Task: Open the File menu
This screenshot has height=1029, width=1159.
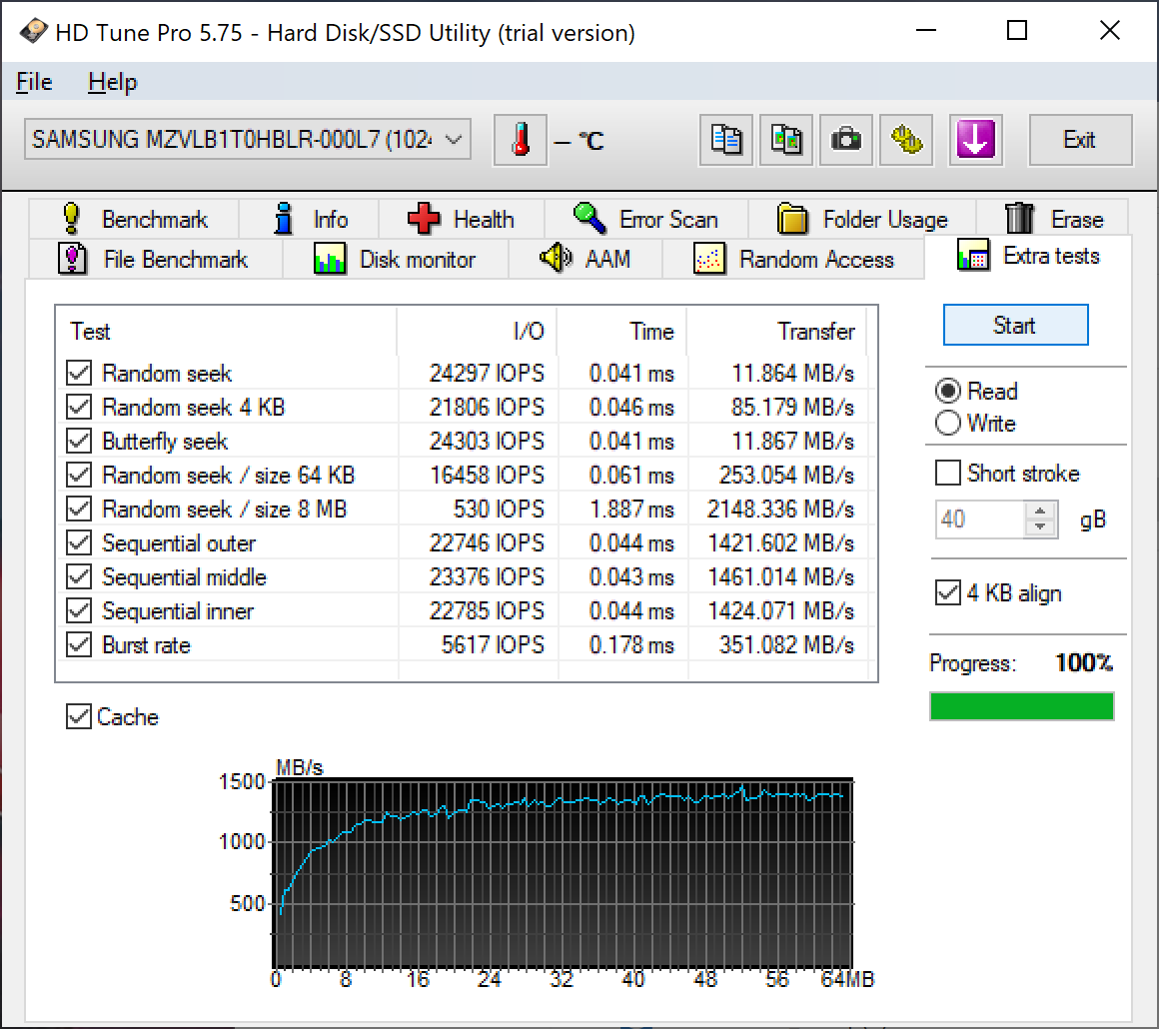Action: pyautogui.click(x=34, y=82)
